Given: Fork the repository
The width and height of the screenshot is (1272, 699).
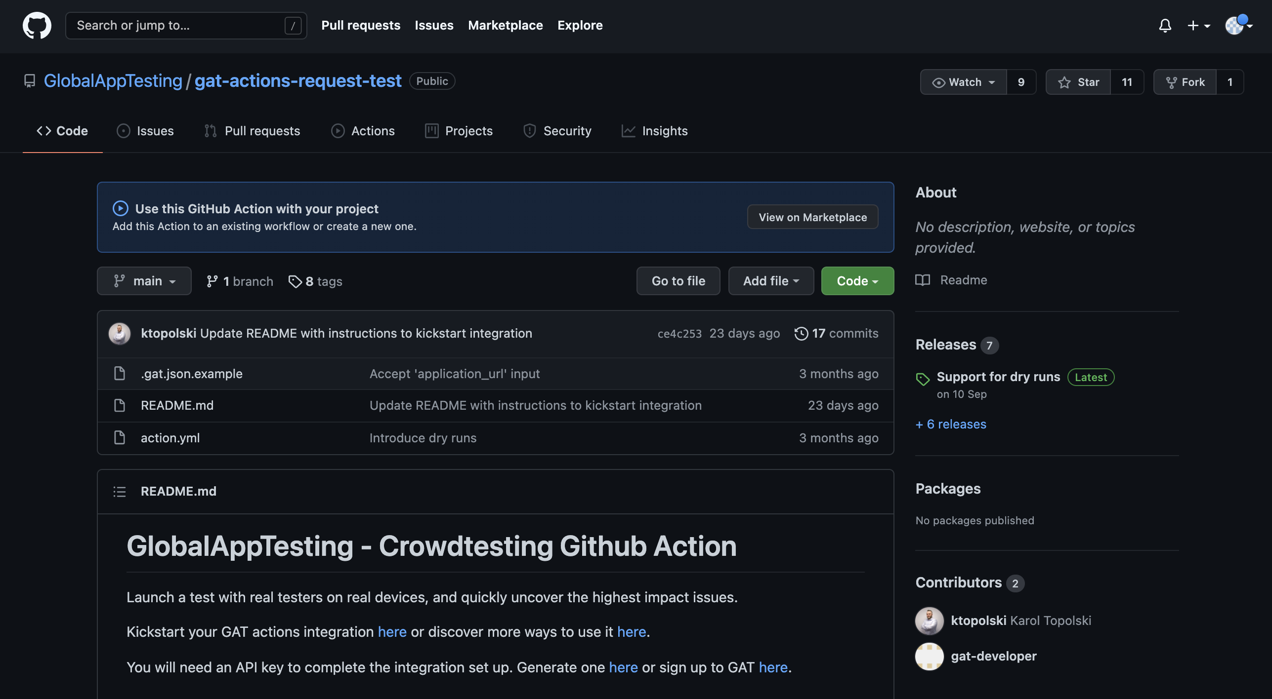Looking at the screenshot, I should coord(1185,82).
